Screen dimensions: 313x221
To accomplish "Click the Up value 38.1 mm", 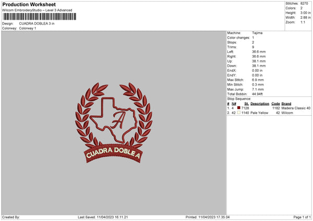I will tap(259, 61).
